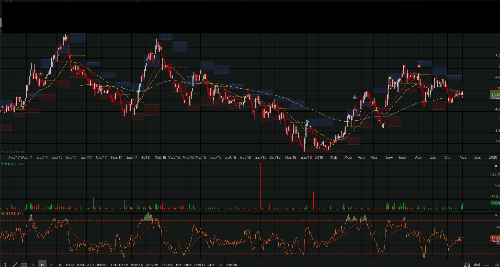500x267 pixels.
Task: Select the highlighted Η daily timeframe button
Action: coord(42,265)
